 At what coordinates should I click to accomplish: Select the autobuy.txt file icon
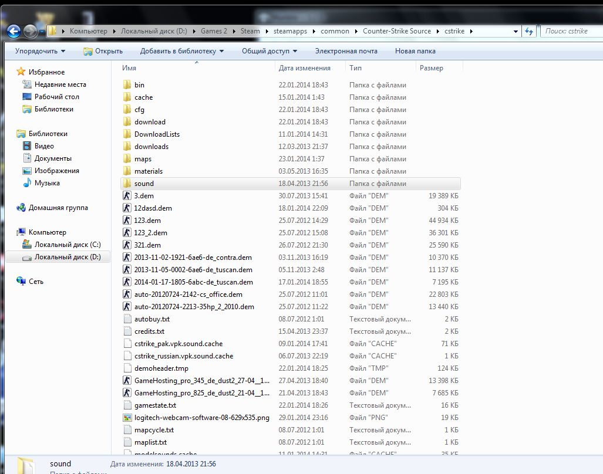tap(127, 319)
